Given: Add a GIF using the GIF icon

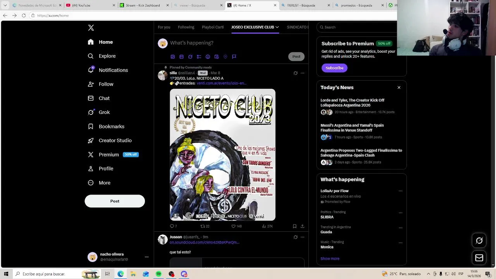Looking at the screenshot, I should click(x=181, y=57).
